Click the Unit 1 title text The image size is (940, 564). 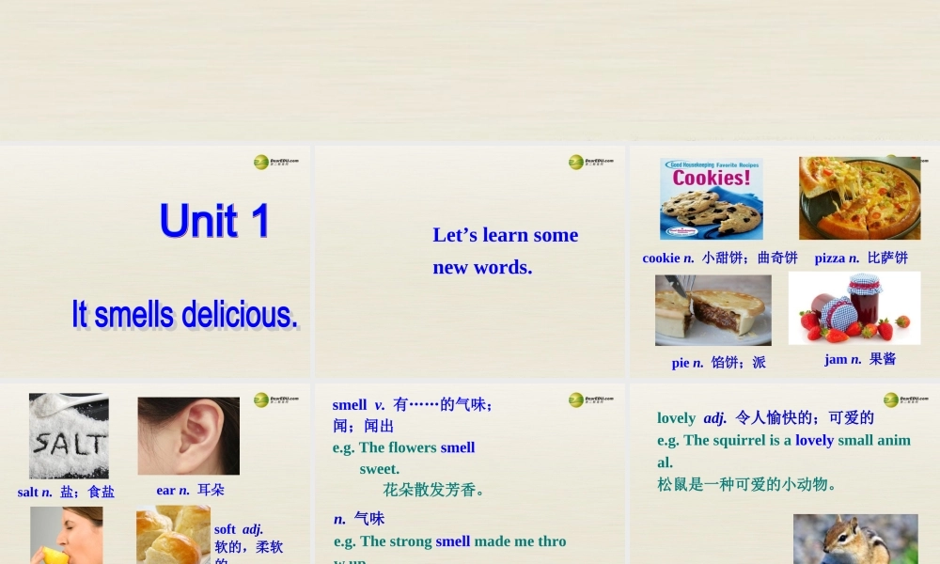tap(213, 222)
